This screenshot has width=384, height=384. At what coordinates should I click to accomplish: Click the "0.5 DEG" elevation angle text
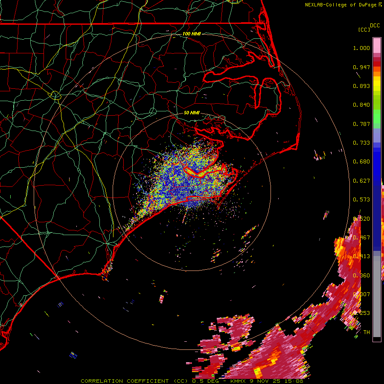[205, 381]
